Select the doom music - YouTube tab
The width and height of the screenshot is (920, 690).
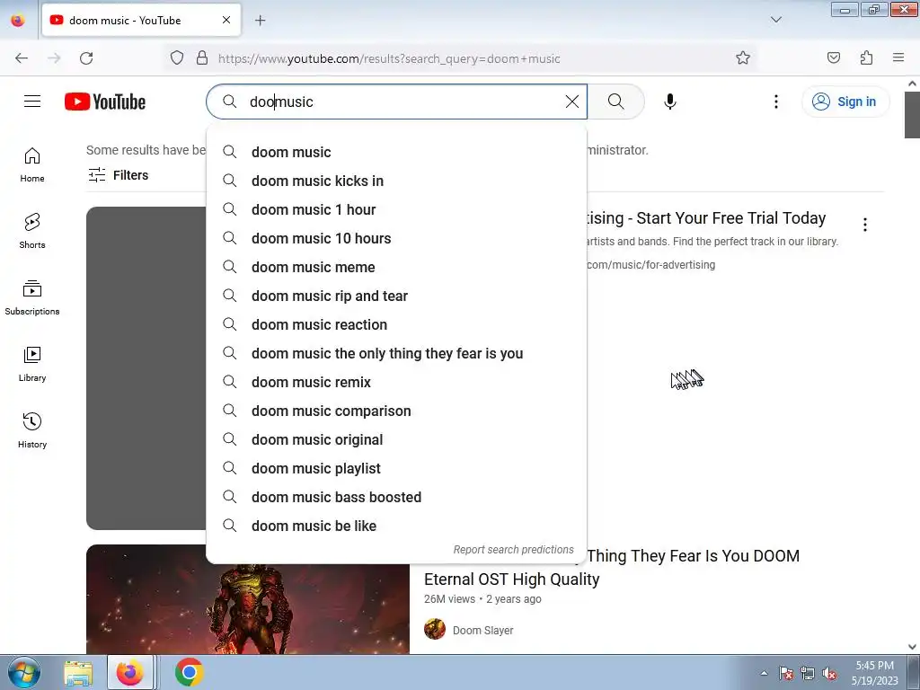141,20
